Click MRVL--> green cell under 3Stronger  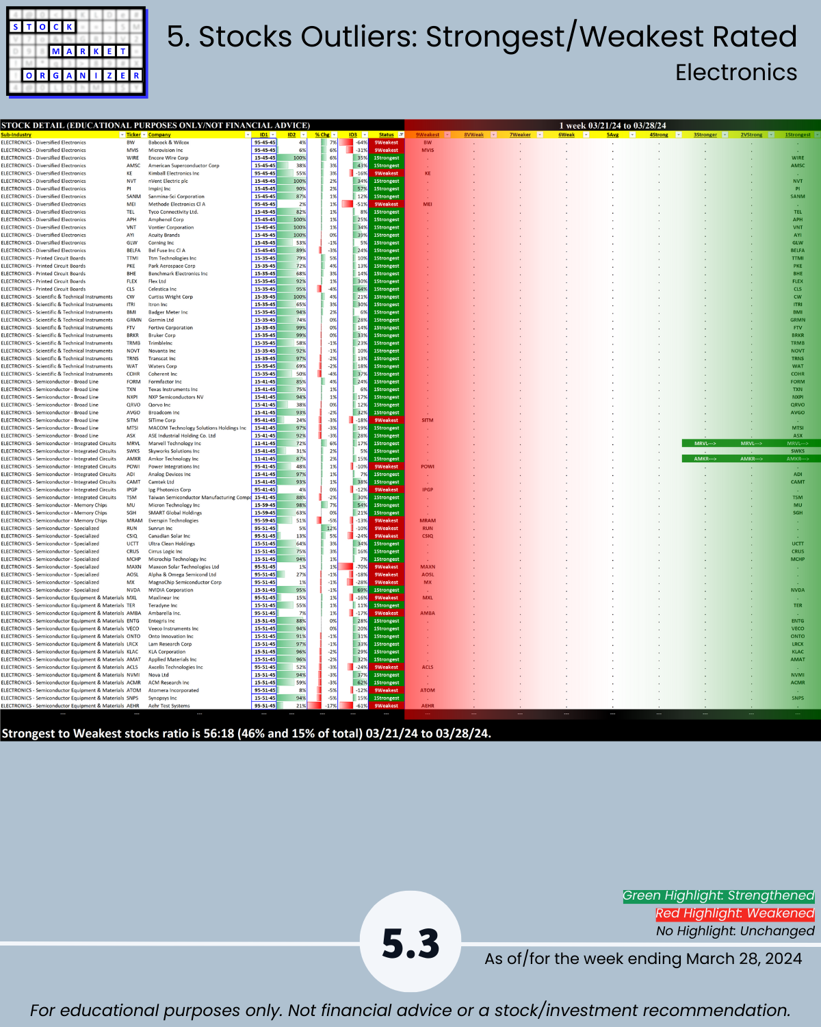coord(705,444)
